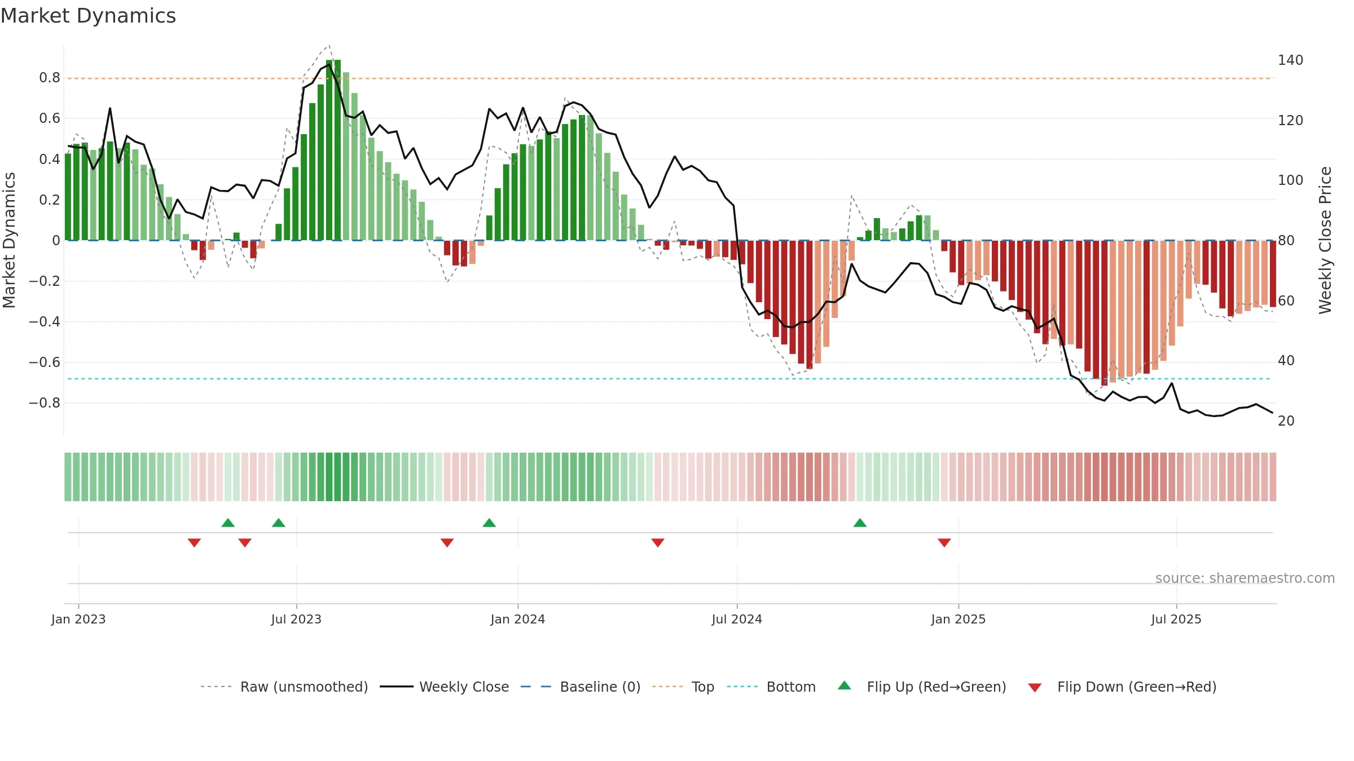Click the Jul 2024 x-axis label
This screenshot has width=1354, height=761.
(737, 619)
